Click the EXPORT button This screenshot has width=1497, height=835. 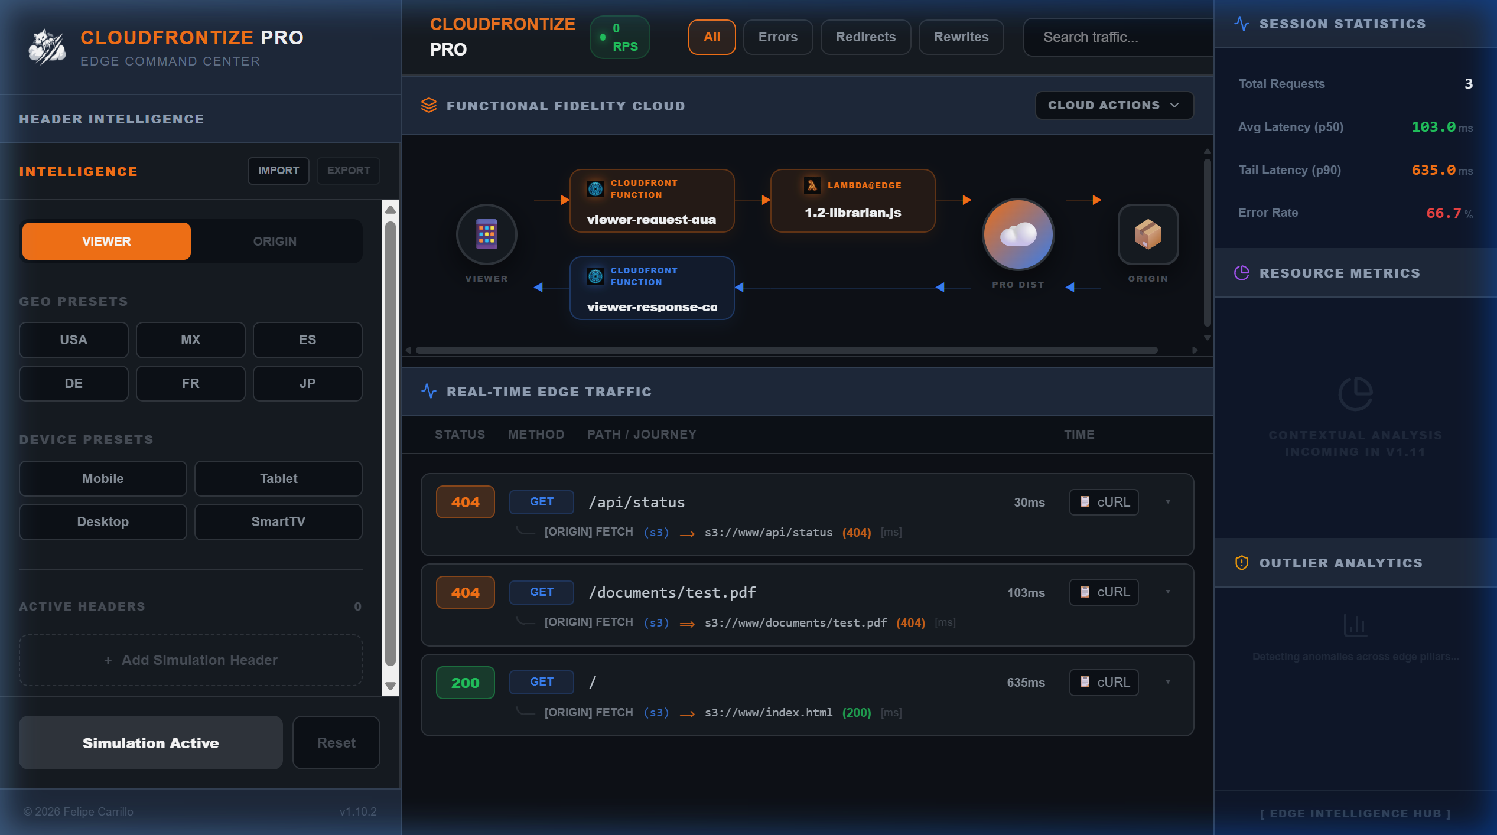click(x=349, y=171)
